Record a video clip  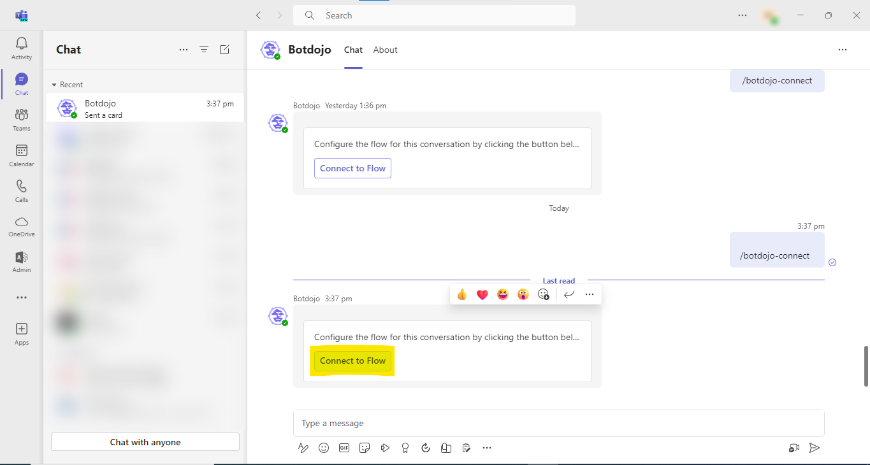tap(794, 448)
